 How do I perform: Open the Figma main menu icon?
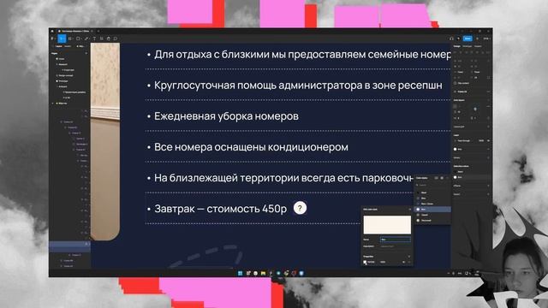pos(52,38)
